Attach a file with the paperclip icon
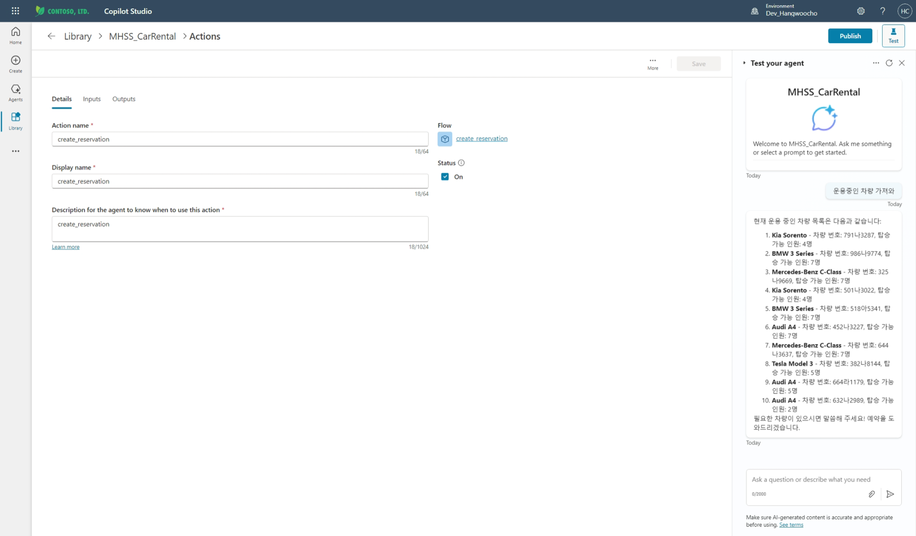Viewport: 916px width, 536px height. click(872, 494)
